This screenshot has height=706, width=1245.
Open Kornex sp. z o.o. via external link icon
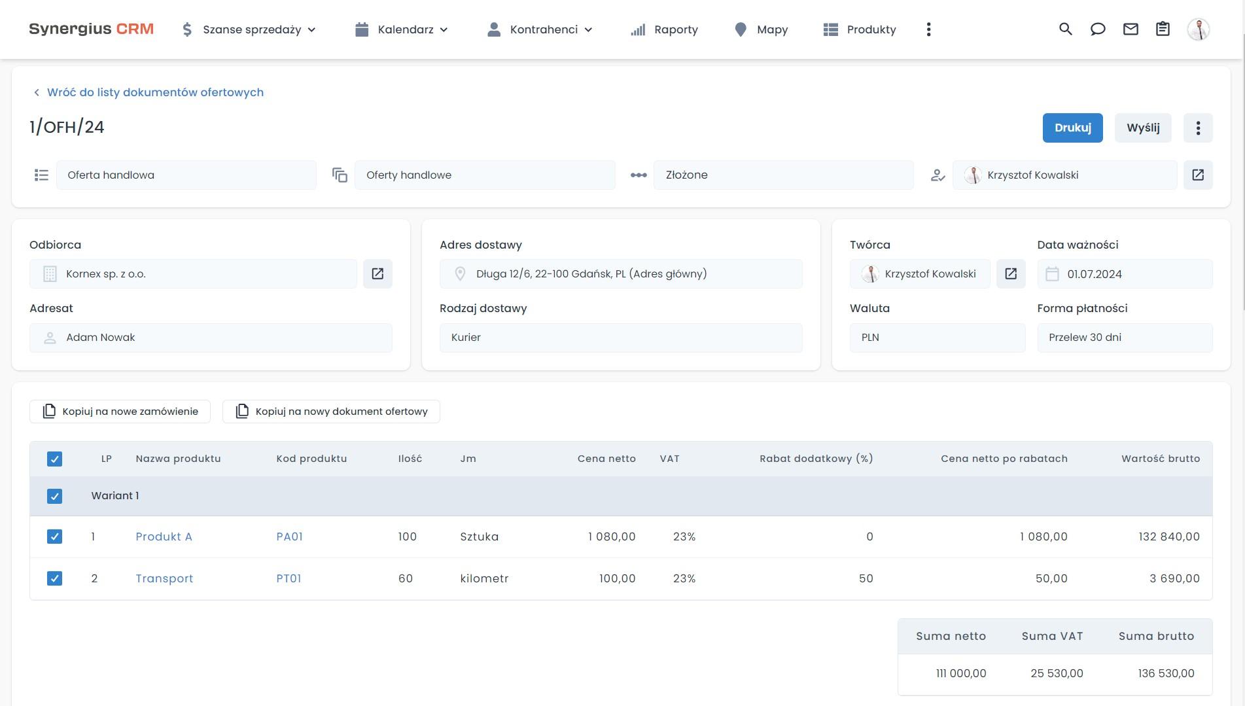point(377,274)
